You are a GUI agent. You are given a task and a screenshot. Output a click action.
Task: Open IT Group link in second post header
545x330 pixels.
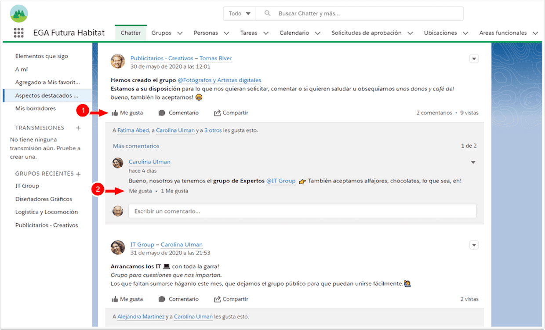142,245
